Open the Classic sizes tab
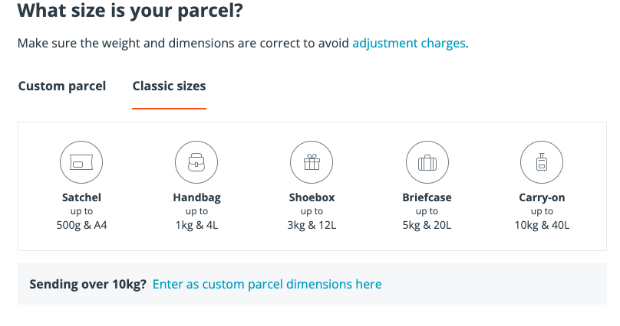Image resolution: width=620 pixels, height=326 pixels. click(x=170, y=86)
